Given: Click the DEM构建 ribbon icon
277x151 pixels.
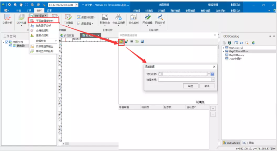Looking at the screenshot, I should click(x=21, y=19).
